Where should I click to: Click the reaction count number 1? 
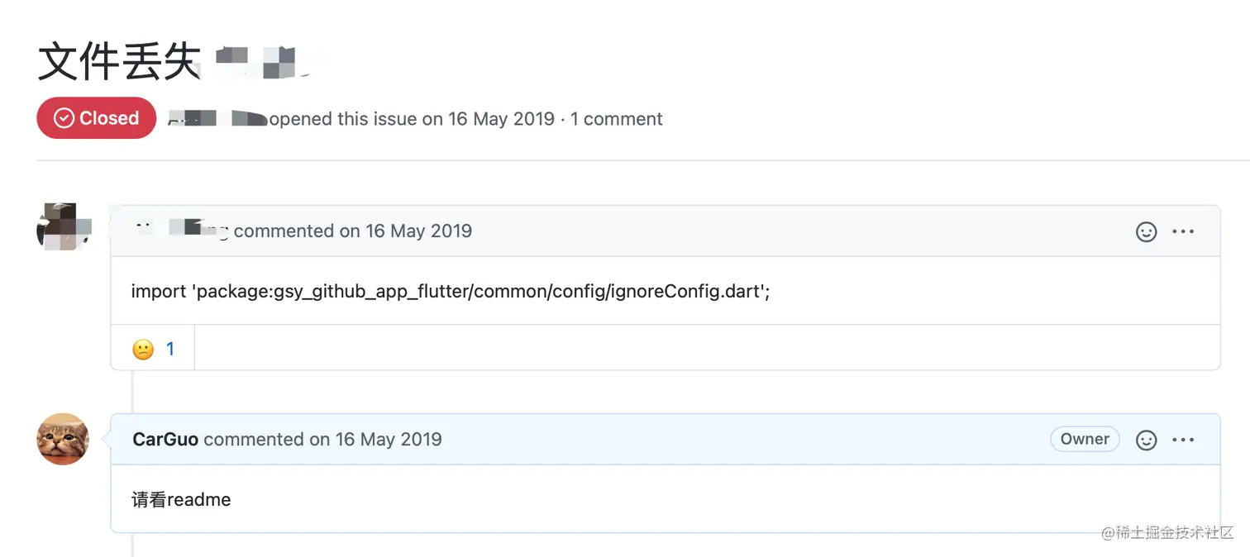170,349
